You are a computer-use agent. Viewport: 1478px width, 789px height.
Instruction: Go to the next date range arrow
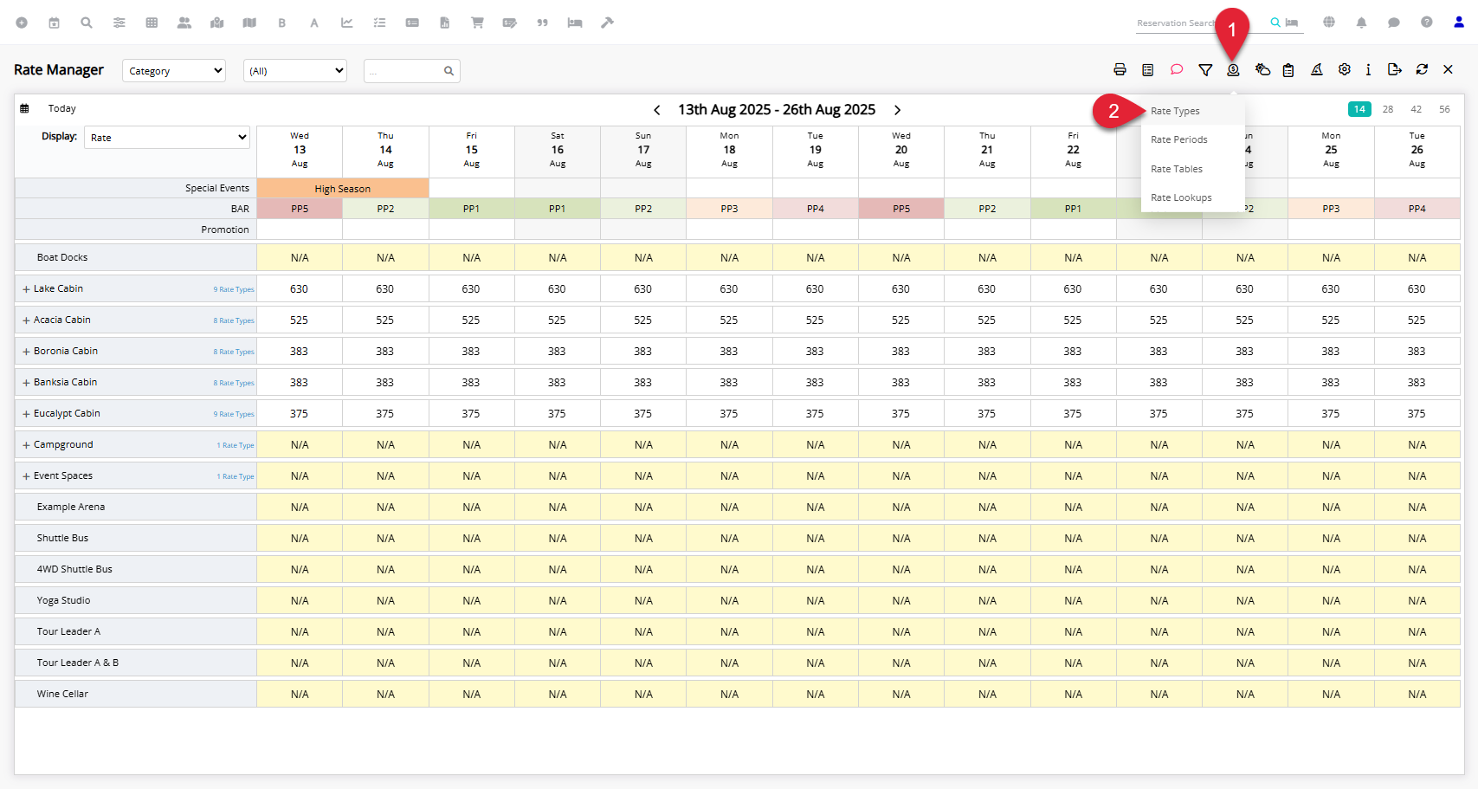point(897,110)
